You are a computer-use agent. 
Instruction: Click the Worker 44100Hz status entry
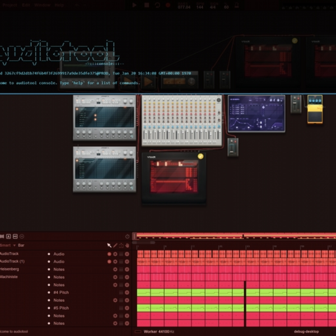click(159, 332)
